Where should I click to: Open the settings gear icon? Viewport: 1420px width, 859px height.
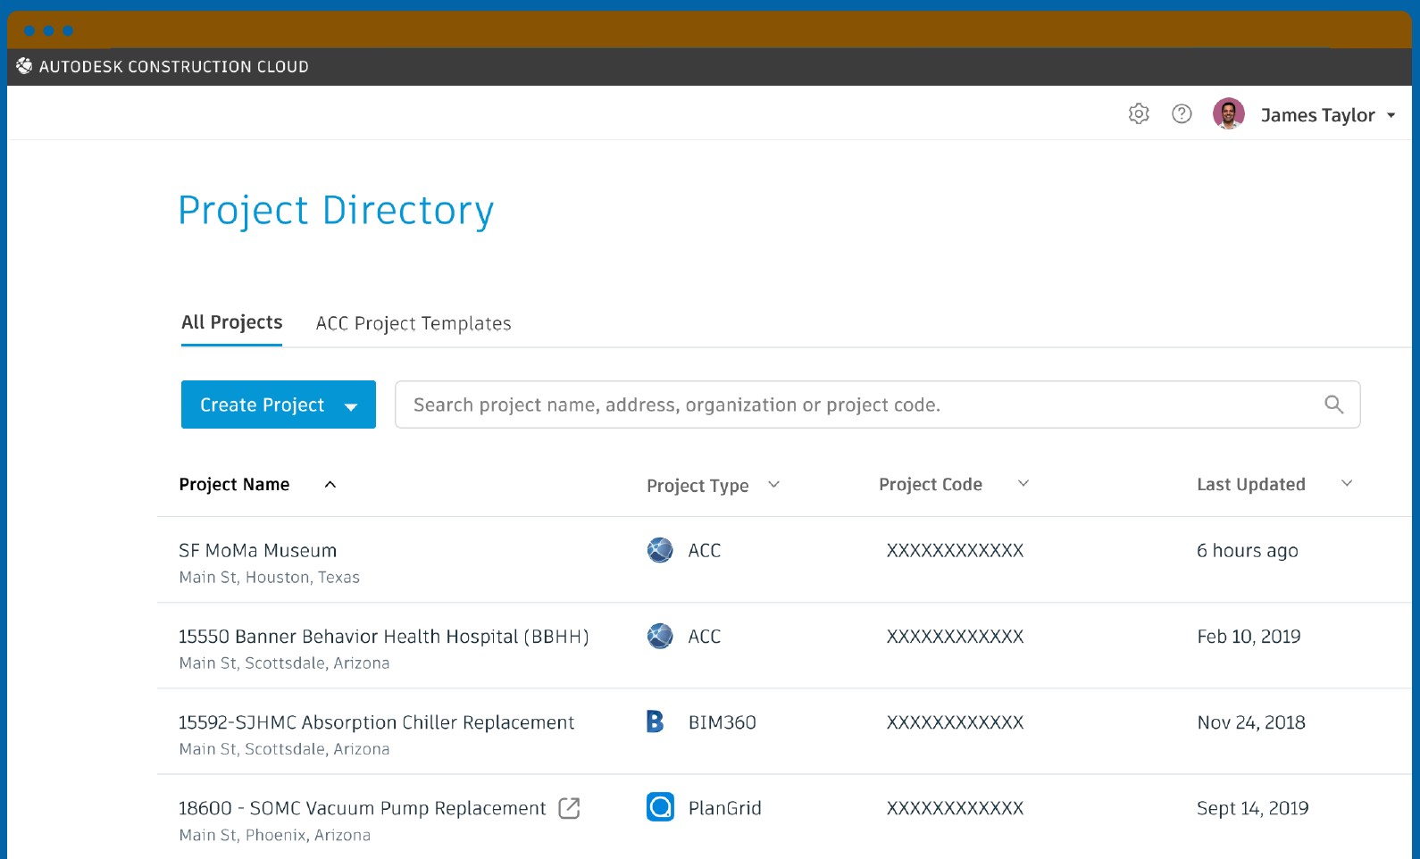click(1139, 114)
